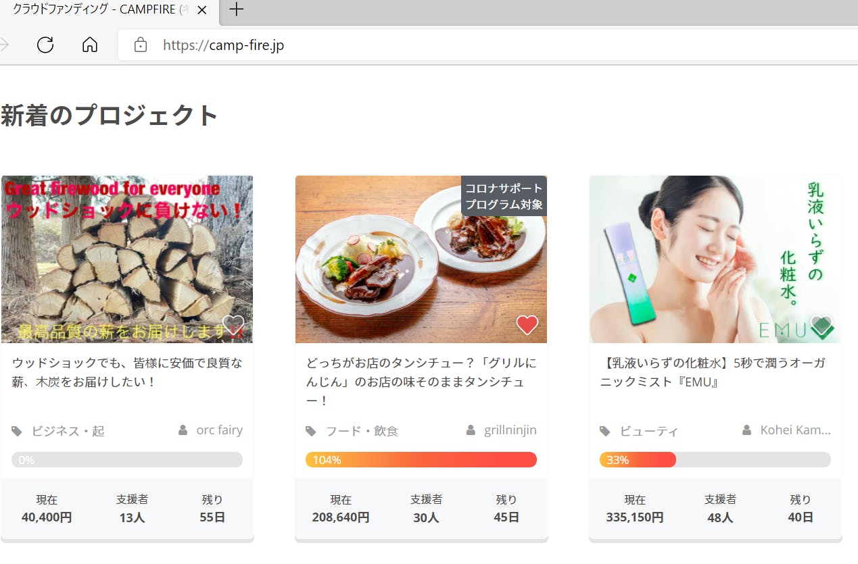Close the CAMPFIRE browser tab
Image resolution: width=858 pixels, height=564 pixels.
click(202, 10)
